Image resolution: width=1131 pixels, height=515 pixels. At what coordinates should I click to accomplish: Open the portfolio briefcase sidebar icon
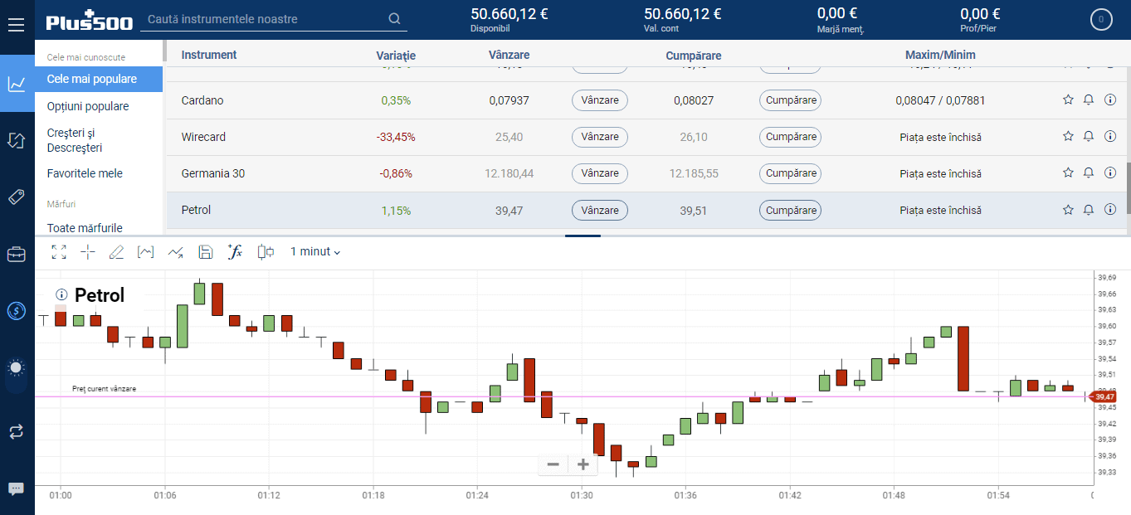click(x=16, y=255)
